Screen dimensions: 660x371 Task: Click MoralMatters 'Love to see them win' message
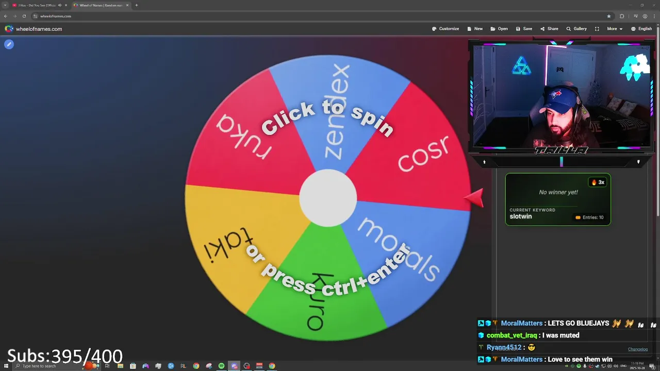(545, 360)
